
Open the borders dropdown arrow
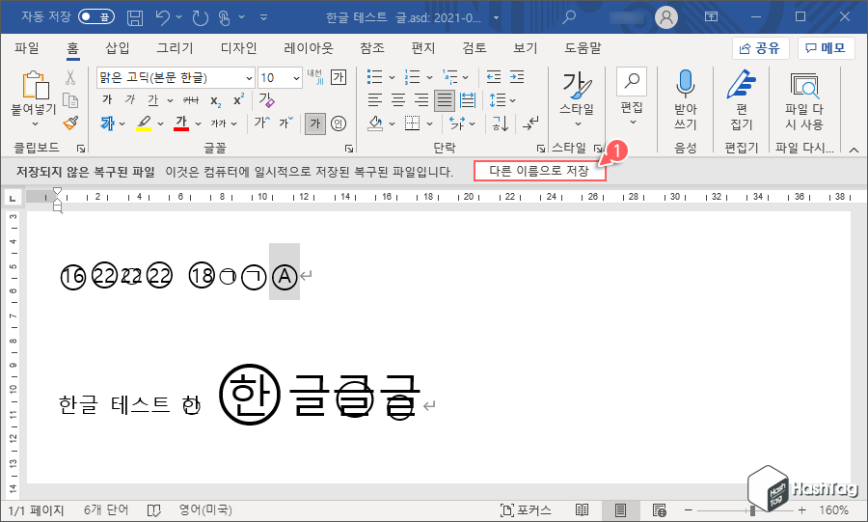[429, 124]
